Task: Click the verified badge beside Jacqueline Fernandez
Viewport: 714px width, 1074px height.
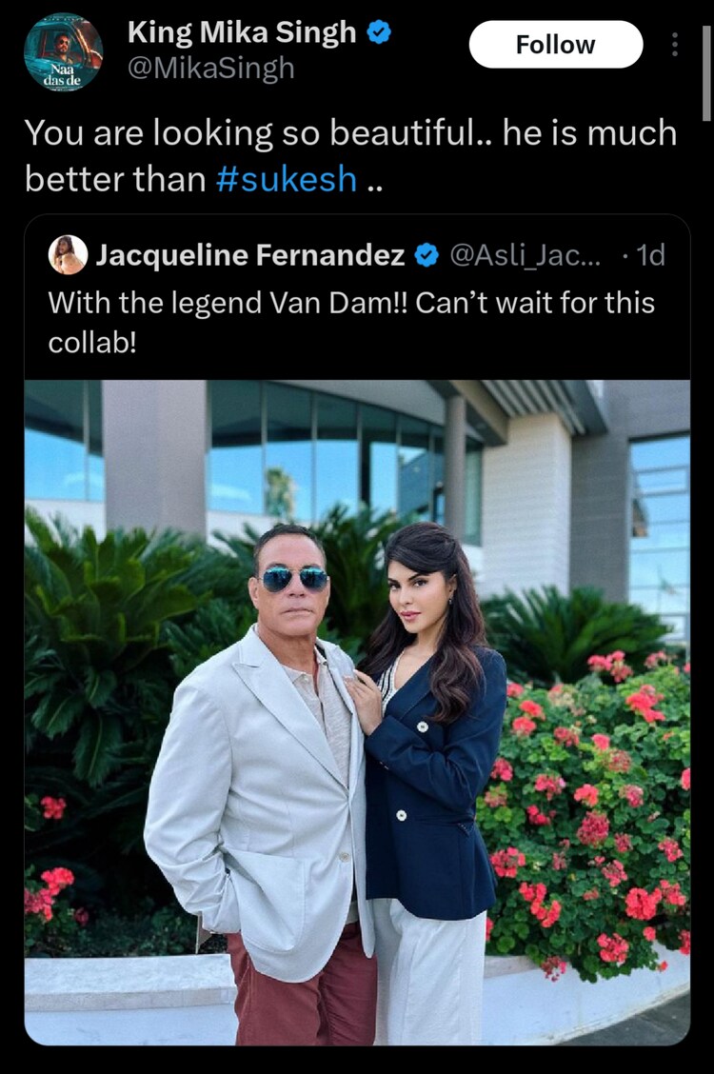Action: tap(427, 255)
